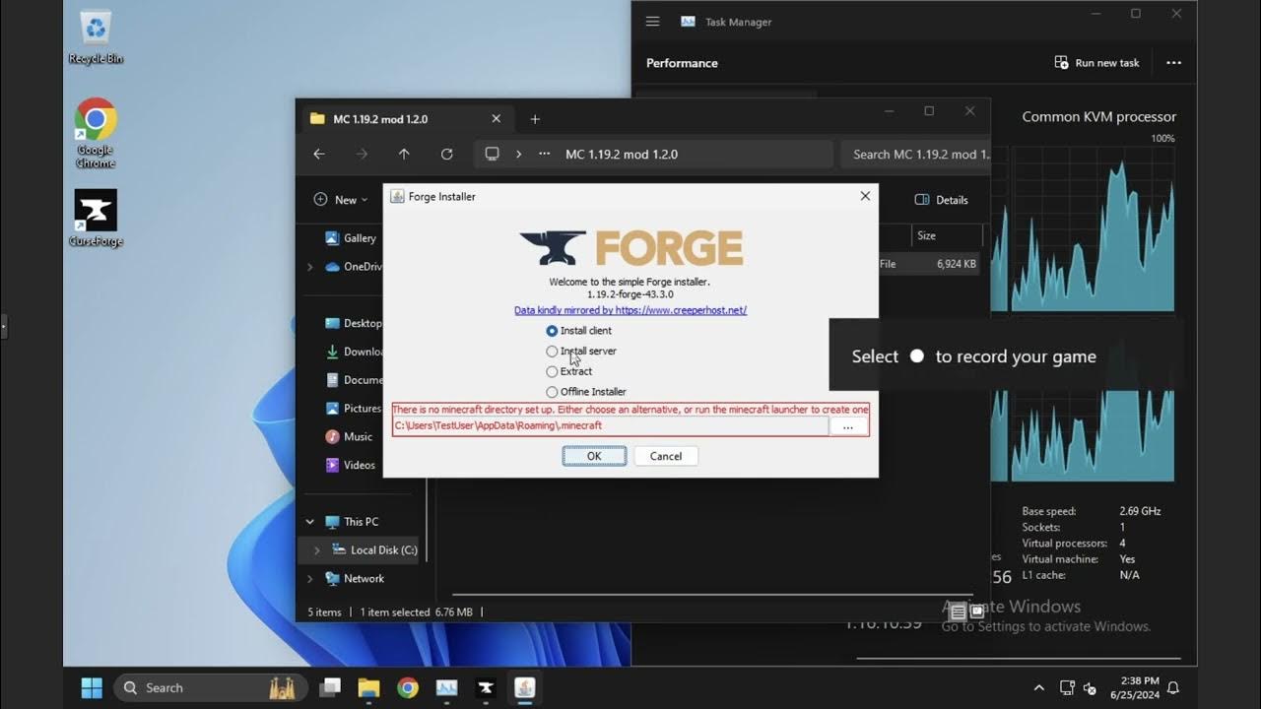Switch to Task Manager taskbar icon
The height and width of the screenshot is (709, 1261).
(446, 687)
